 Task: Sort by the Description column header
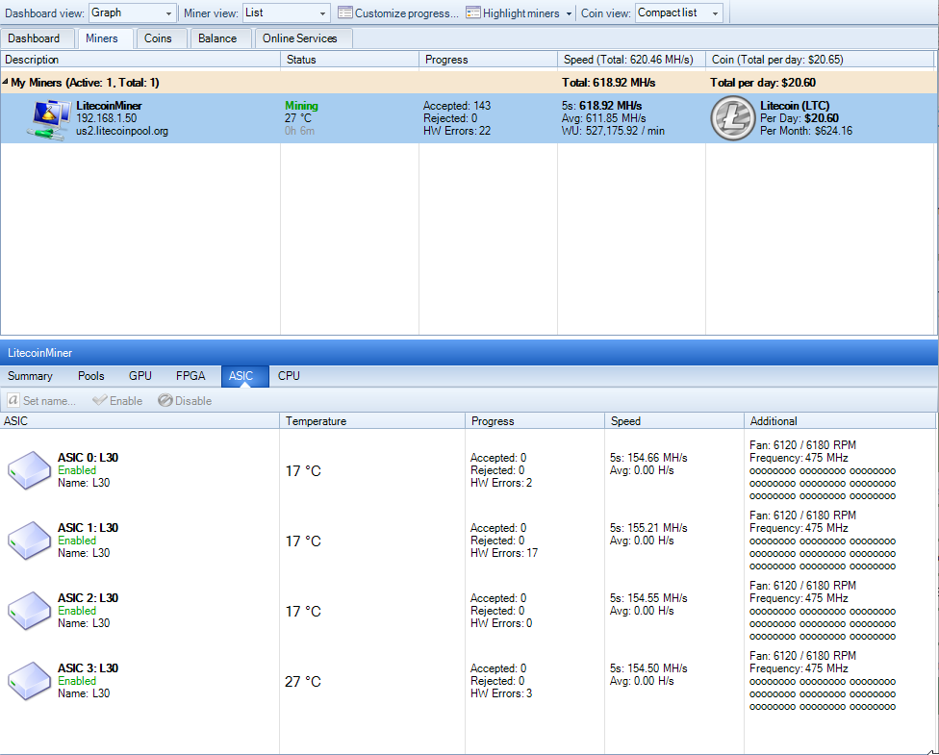coord(140,60)
